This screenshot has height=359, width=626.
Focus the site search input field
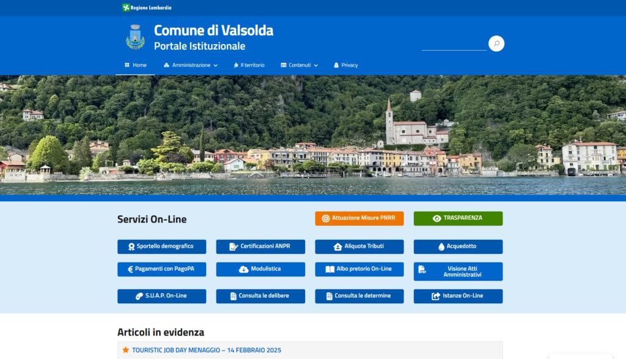pyautogui.click(x=454, y=44)
